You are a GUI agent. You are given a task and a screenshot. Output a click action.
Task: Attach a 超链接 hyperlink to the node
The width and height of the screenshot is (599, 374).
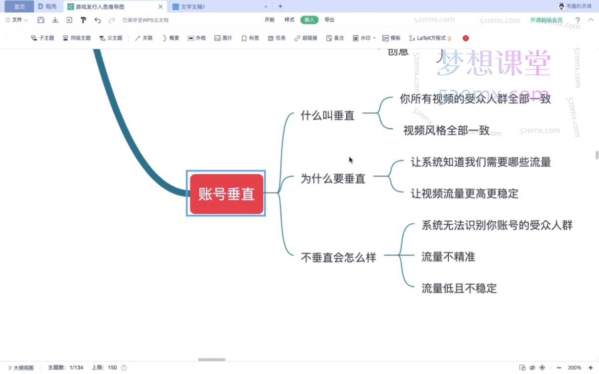(305, 38)
